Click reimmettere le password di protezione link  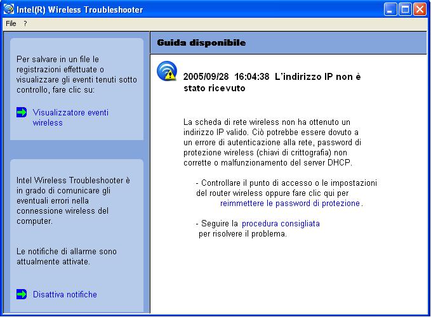(x=290, y=204)
